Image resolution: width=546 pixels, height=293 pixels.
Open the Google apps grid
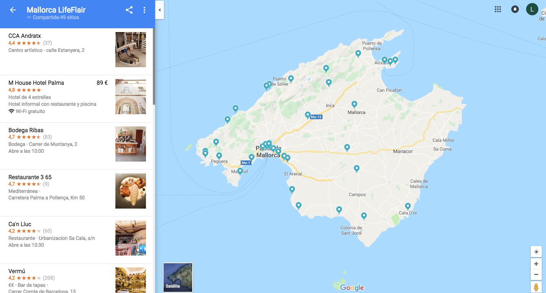(x=498, y=9)
